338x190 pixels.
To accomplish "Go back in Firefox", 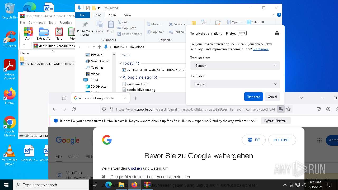I will coord(55,109).
